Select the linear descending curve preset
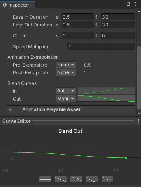 [61, 179]
